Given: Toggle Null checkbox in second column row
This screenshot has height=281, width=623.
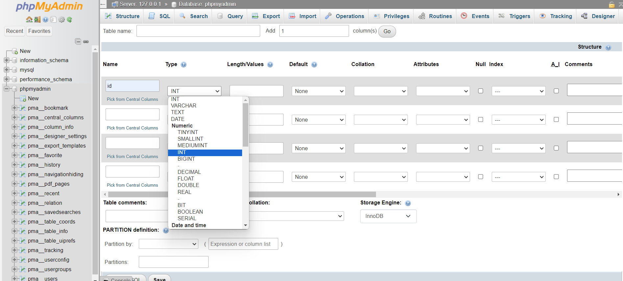Looking at the screenshot, I should [x=481, y=119].
